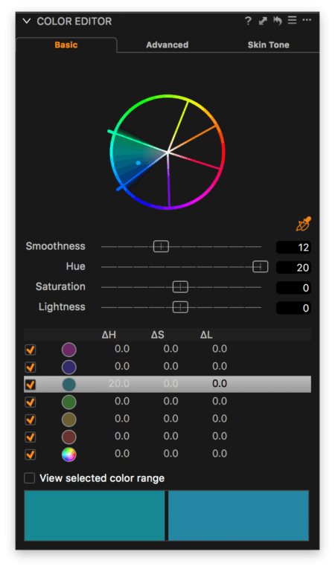The height and width of the screenshot is (569, 335).
Task: Click the Lightness value field
Action: coord(293,309)
